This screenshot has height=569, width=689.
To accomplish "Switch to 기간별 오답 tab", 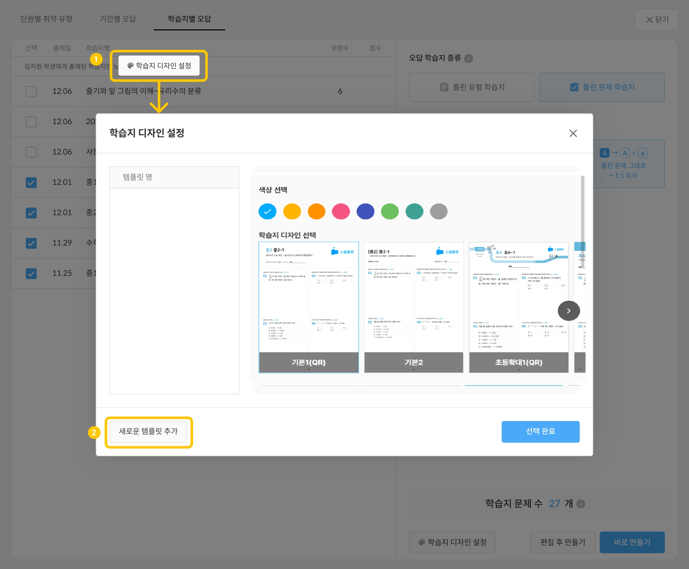I will 118,19.
